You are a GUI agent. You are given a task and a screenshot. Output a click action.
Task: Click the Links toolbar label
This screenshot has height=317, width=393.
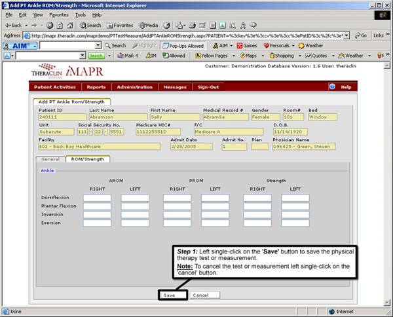(378, 35)
